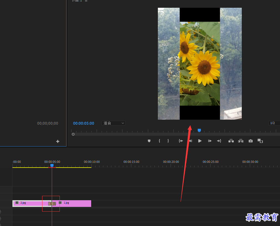
Task: Click the 00:00:10:00 mark on the timeline ruler
Action: [x=92, y=162]
